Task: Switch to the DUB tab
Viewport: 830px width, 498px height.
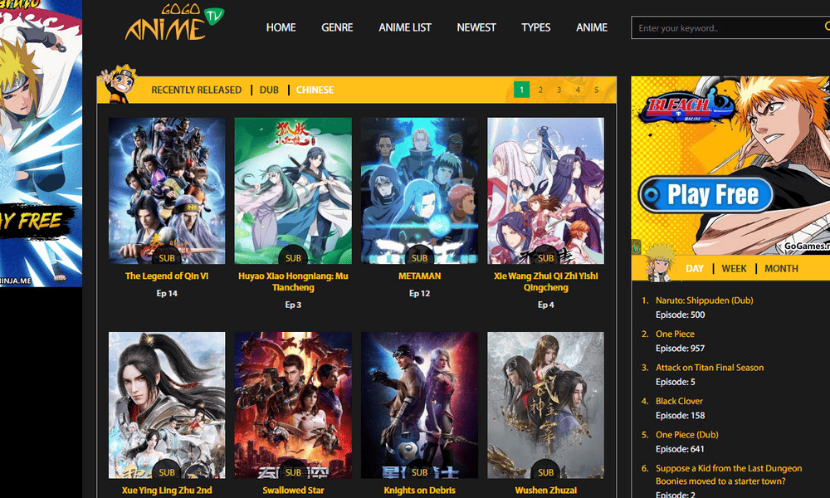Action: (269, 90)
